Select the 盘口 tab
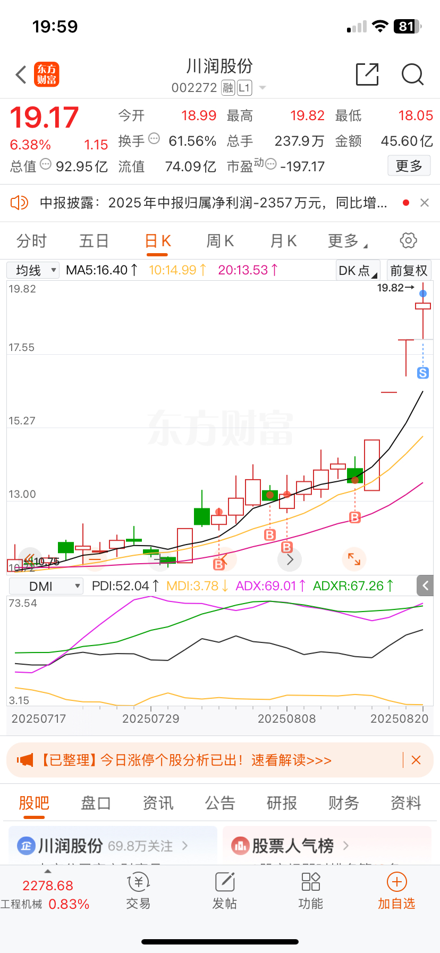The width and height of the screenshot is (440, 953). [x=96, y=803]
